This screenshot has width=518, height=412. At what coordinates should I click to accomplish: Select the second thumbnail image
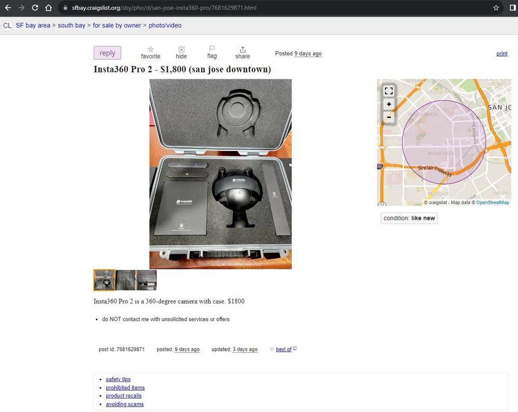click(125, 280)
